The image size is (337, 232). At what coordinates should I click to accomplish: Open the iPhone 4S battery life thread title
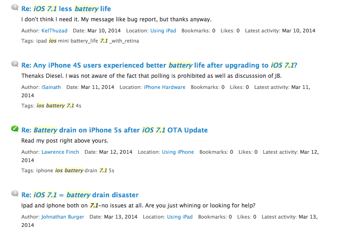coord(159,65)
